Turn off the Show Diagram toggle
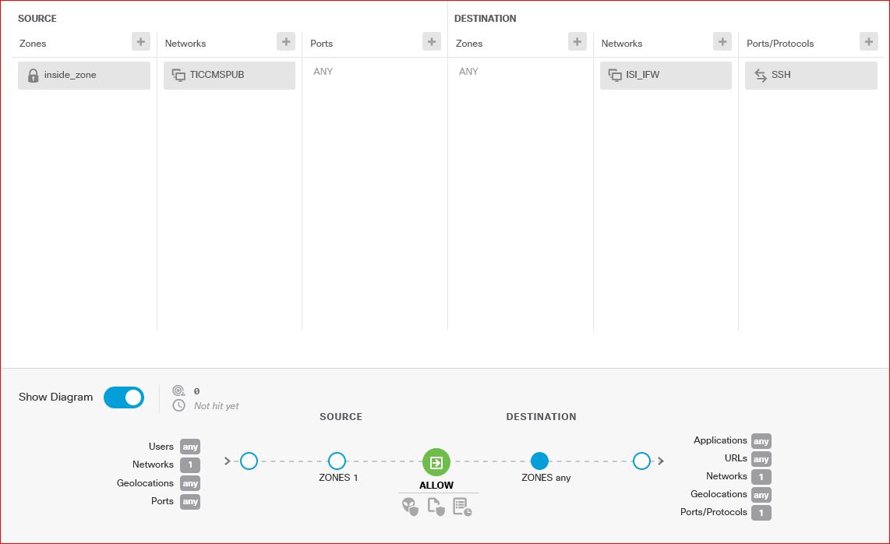Image resolution: width=890 pixels, height=544 pixels. pos(124,397)
